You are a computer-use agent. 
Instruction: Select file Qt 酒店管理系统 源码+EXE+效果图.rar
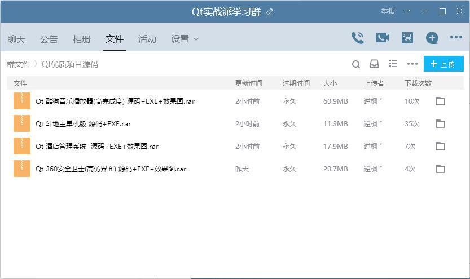click(x=97, y=146)
